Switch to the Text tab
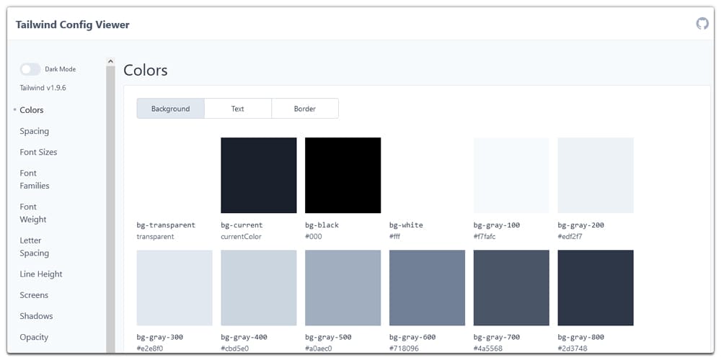 pyautogui.click(x=238, y=109)
